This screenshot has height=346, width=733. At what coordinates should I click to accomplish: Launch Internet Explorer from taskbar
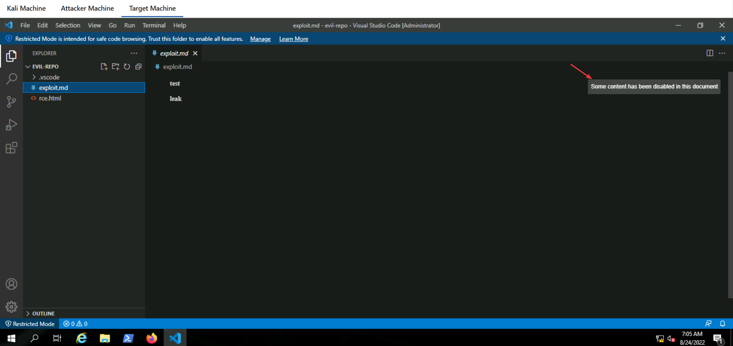coord(82,338)
